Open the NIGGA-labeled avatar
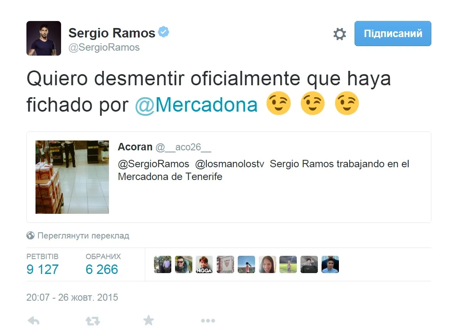The height and width of the screenshot is (332, 459). (204, 264)
